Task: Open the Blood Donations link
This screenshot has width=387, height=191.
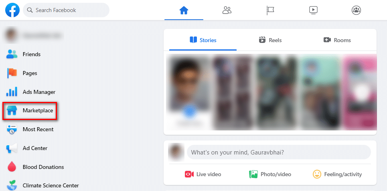Action: pos(43,167)
